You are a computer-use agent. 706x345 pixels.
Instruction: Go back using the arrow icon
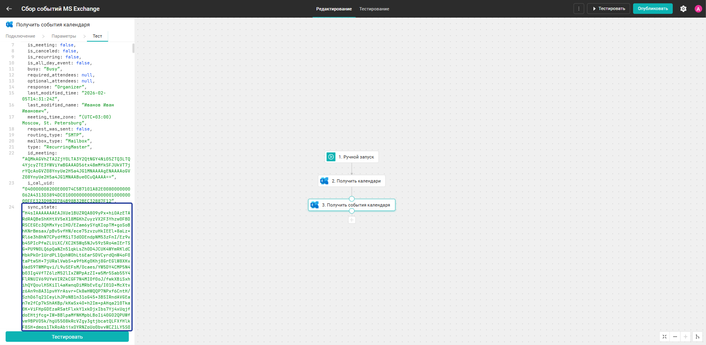pyautogui.click(x=9, y=8)
